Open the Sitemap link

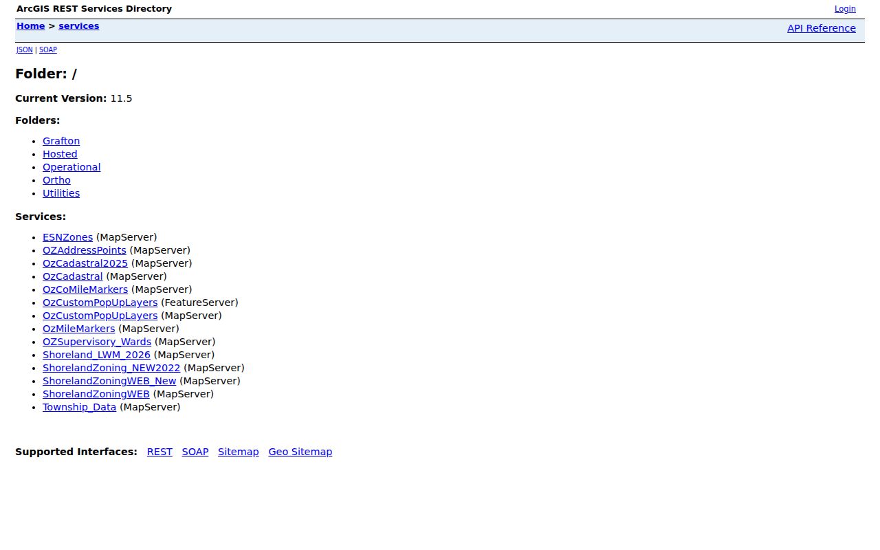click(239, 452)
